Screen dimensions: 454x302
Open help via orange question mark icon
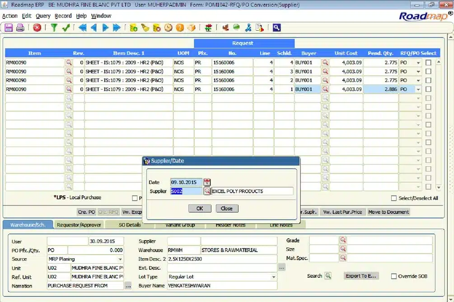click(180, 28)
